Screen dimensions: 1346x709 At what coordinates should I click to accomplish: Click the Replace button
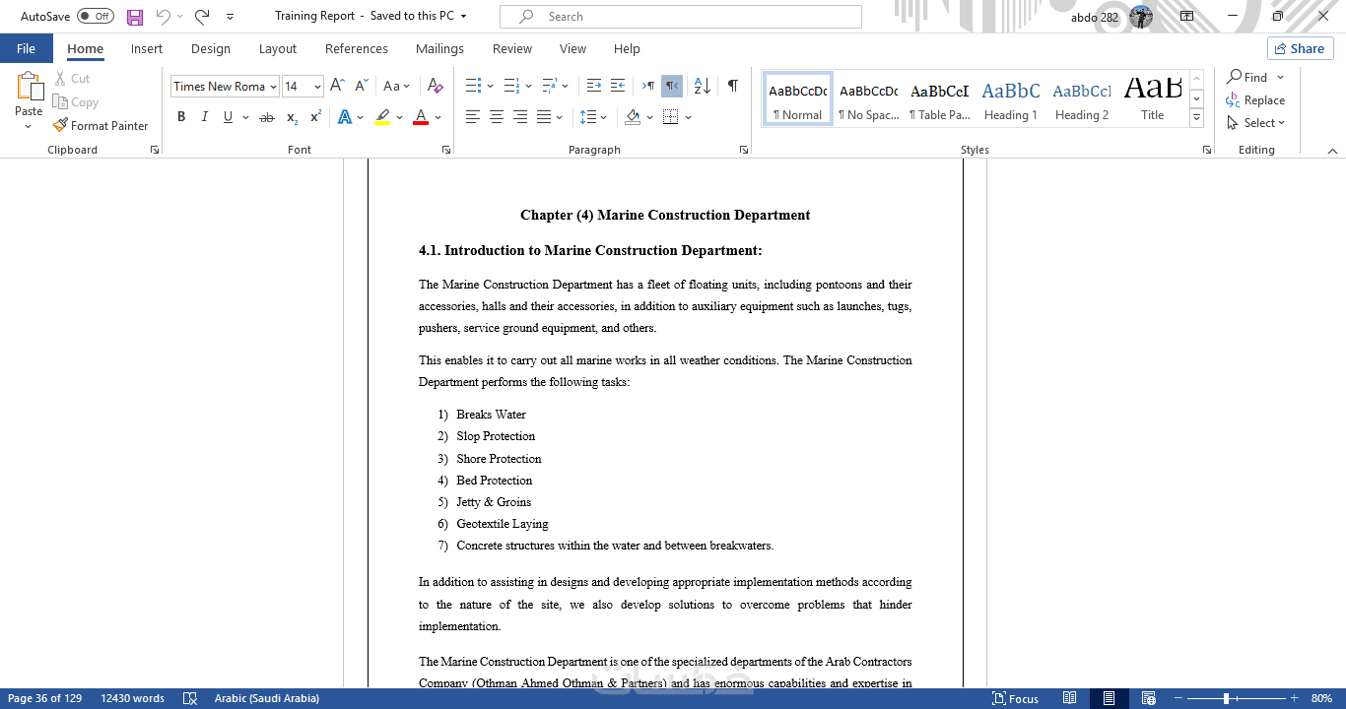pyautogui.click(x=1255, y=99)
